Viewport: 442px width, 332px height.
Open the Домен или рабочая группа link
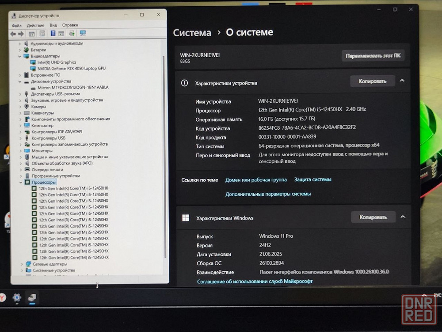click(256, 180)
